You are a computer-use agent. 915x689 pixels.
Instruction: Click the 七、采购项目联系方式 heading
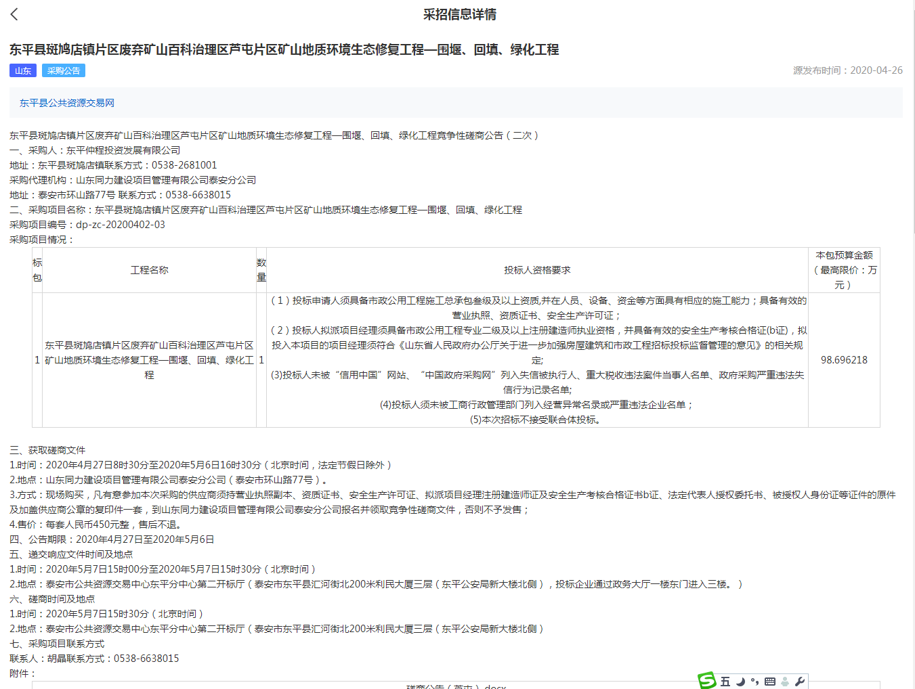[x=57, y=644]
